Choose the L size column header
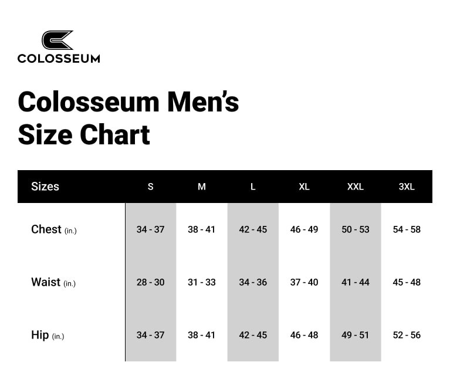Image resolution: width=450 pixels, height=379 pixels. (x=253, y=187)
